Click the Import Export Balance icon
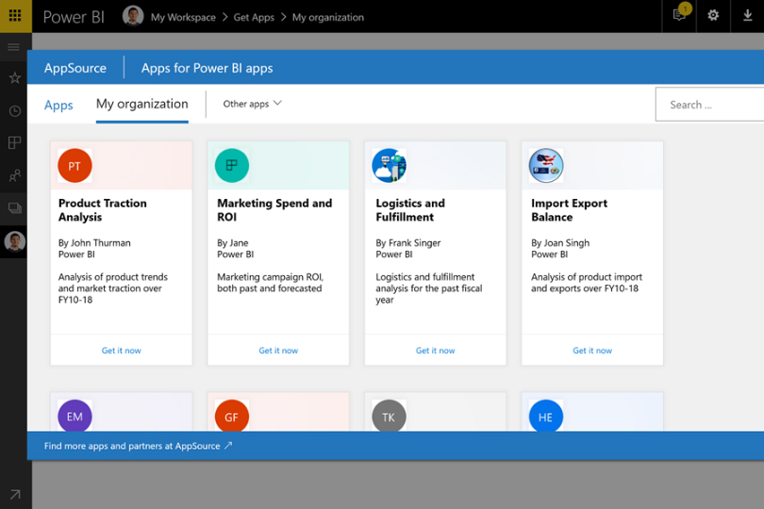 [x=546, y=166]
